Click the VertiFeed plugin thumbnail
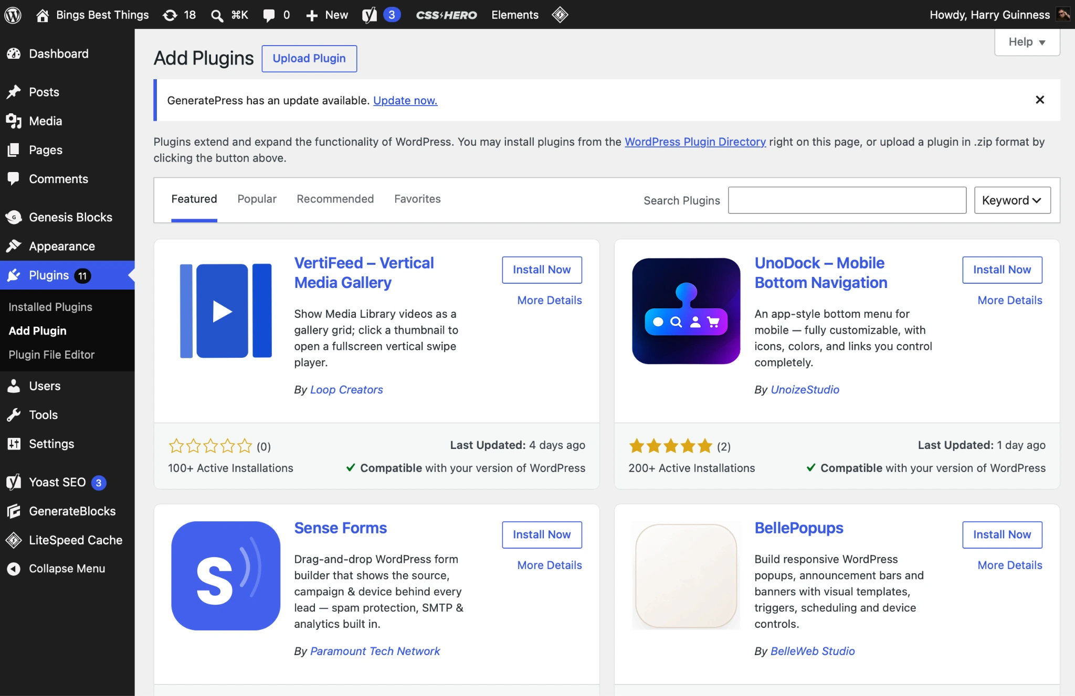Screen dimensions: 1075x696 (x=226, y=311)
